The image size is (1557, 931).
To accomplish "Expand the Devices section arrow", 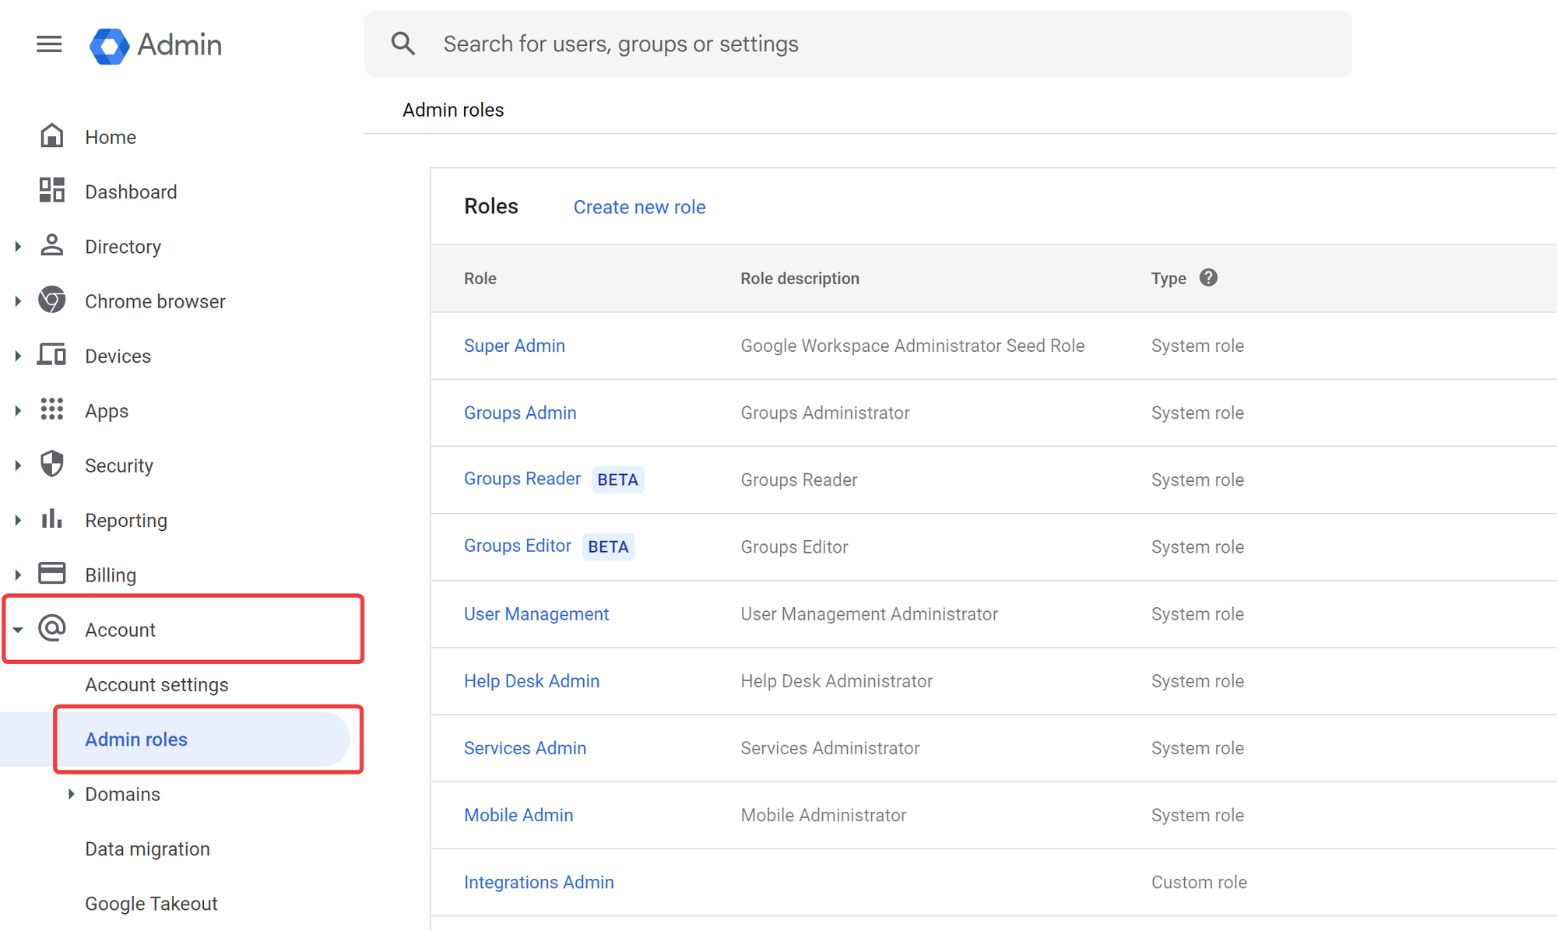I will pyautogui.click(x=18, y=356).
